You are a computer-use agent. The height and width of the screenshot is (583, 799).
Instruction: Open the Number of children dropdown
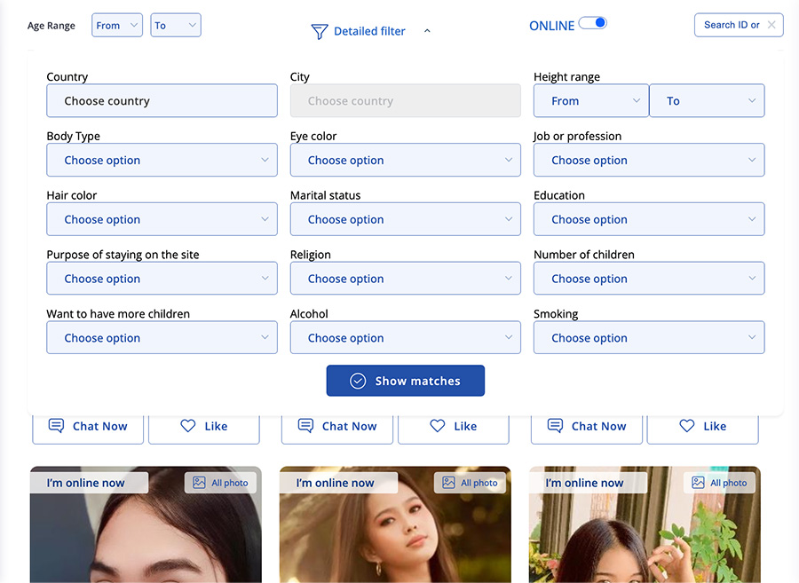pyautogui.click(x=649, y=278)
